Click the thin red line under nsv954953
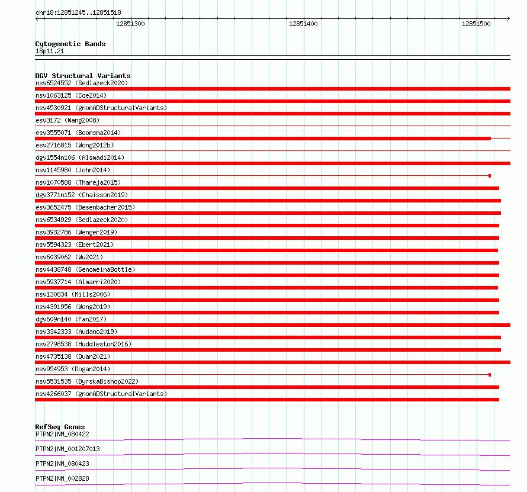The image size is (527, 492). (x=263, y=375)
